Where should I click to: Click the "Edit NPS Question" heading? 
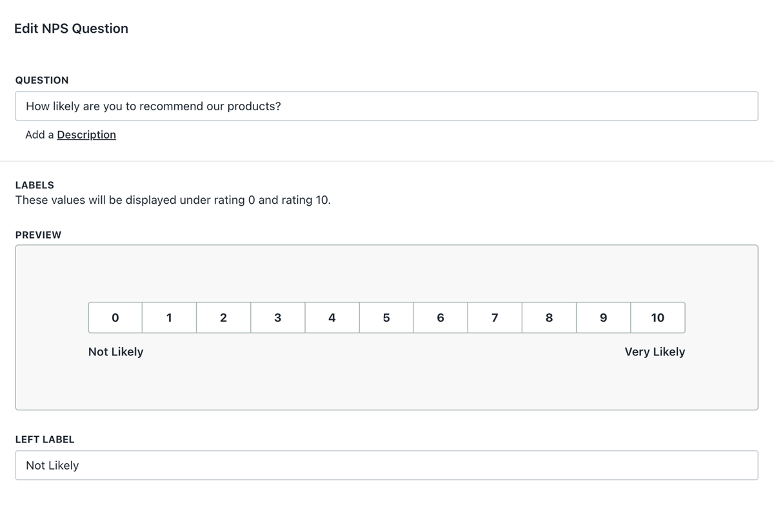pyautogui.click(x=71, y=28)
